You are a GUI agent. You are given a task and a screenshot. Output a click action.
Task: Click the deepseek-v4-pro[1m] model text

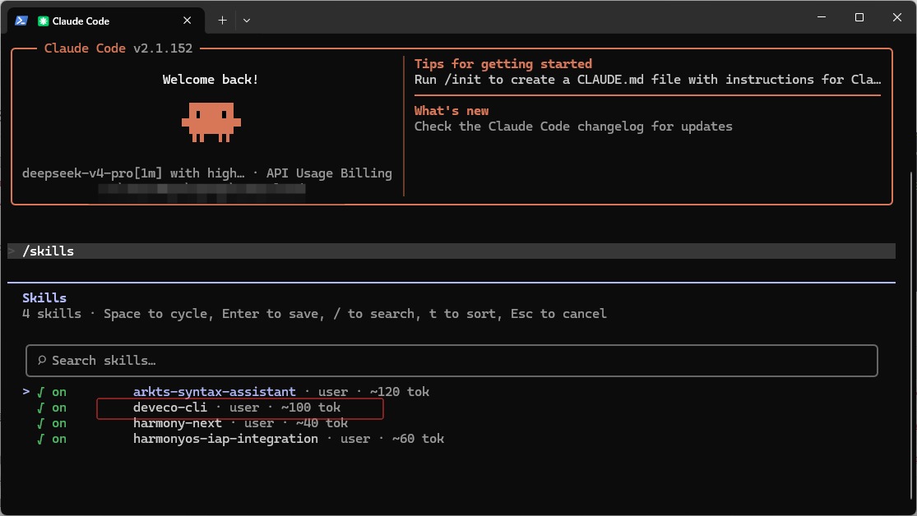92,173
